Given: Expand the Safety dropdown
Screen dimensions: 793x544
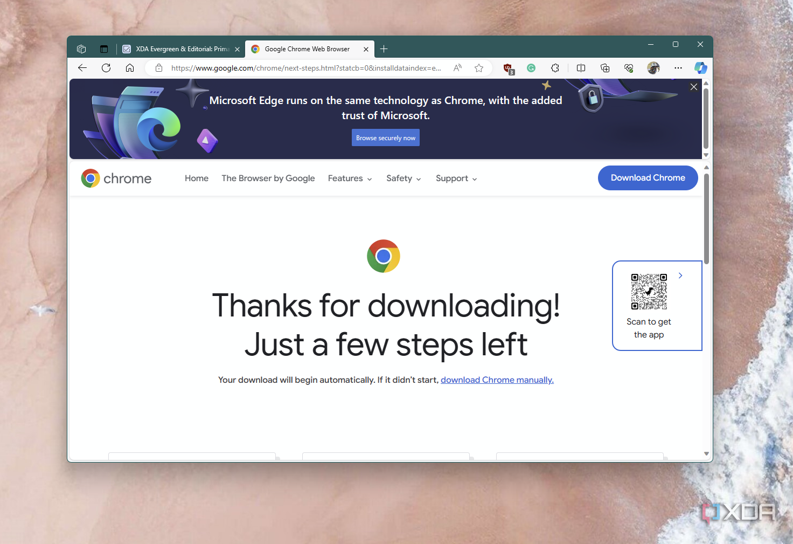Looking at the screenshot, I should pyautogui.click(x=404, y=178).
